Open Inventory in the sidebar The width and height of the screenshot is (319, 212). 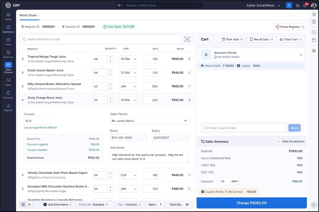click(8, 54)
